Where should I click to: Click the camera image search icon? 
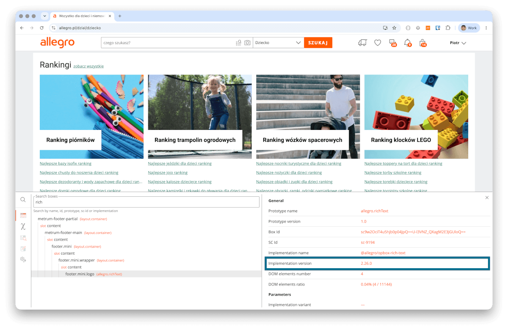[x=248, y=43]
